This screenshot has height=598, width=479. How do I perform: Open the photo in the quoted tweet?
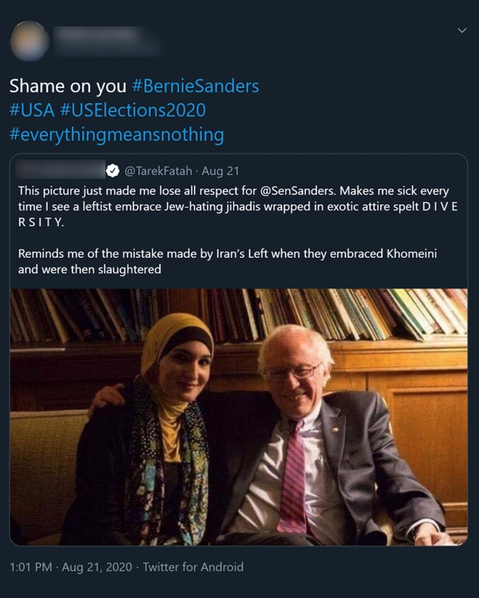click(238, 417)
